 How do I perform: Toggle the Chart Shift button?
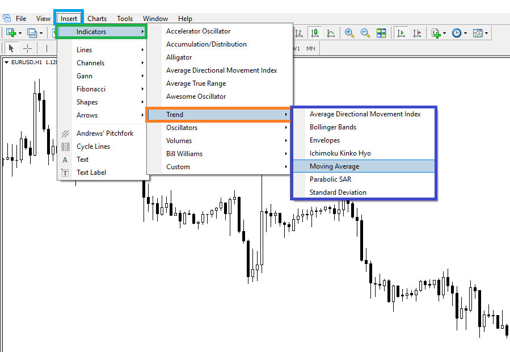point(418,33)
